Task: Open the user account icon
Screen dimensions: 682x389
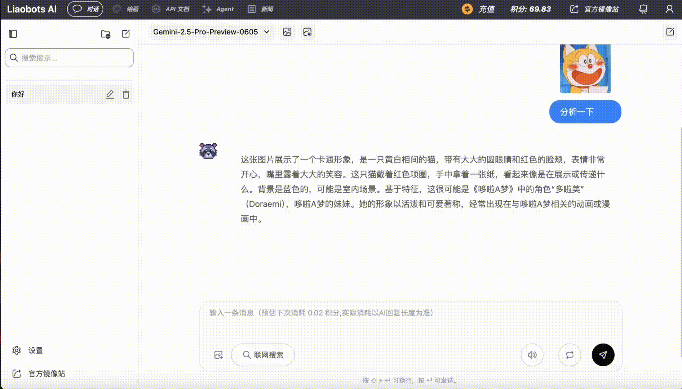Action: (669, 9)
